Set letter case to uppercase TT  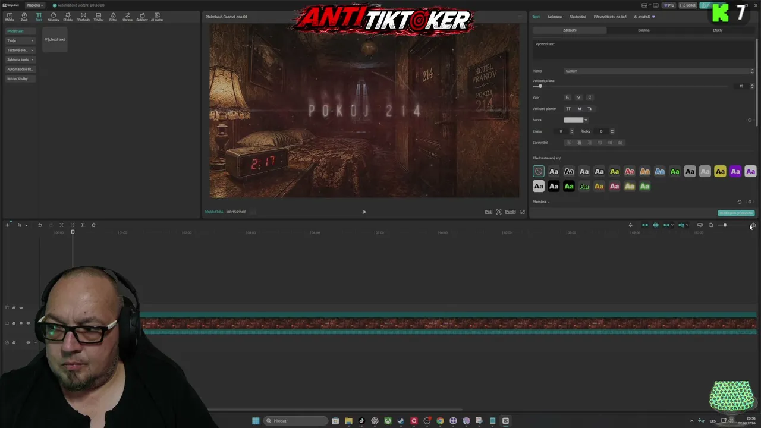click(568, 109)
